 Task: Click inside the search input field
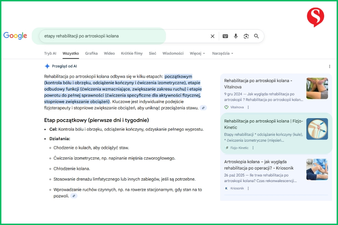[x=101, y=36]
